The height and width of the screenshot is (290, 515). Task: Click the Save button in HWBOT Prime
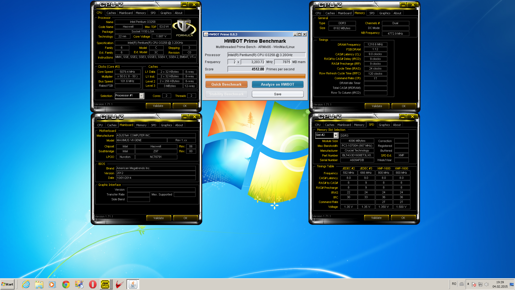click(278, 94)
